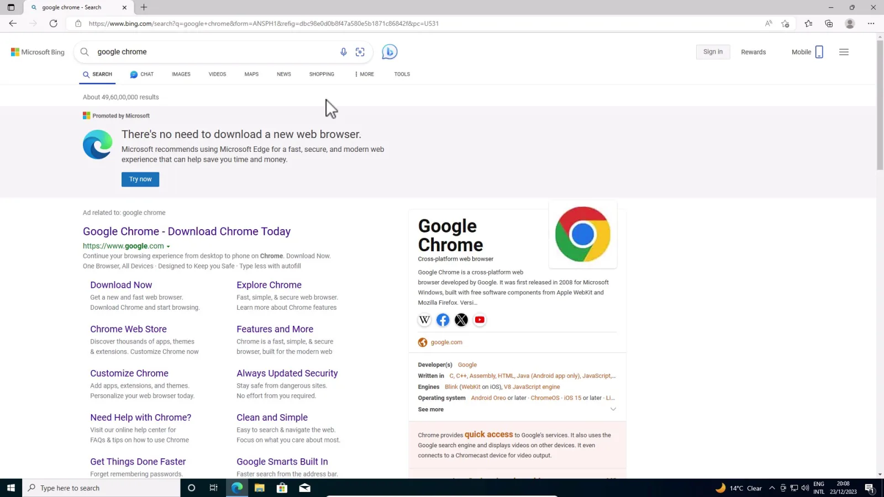884x497 pixels.
Task: Click the Try now button
Action: [x=140, y=179]
